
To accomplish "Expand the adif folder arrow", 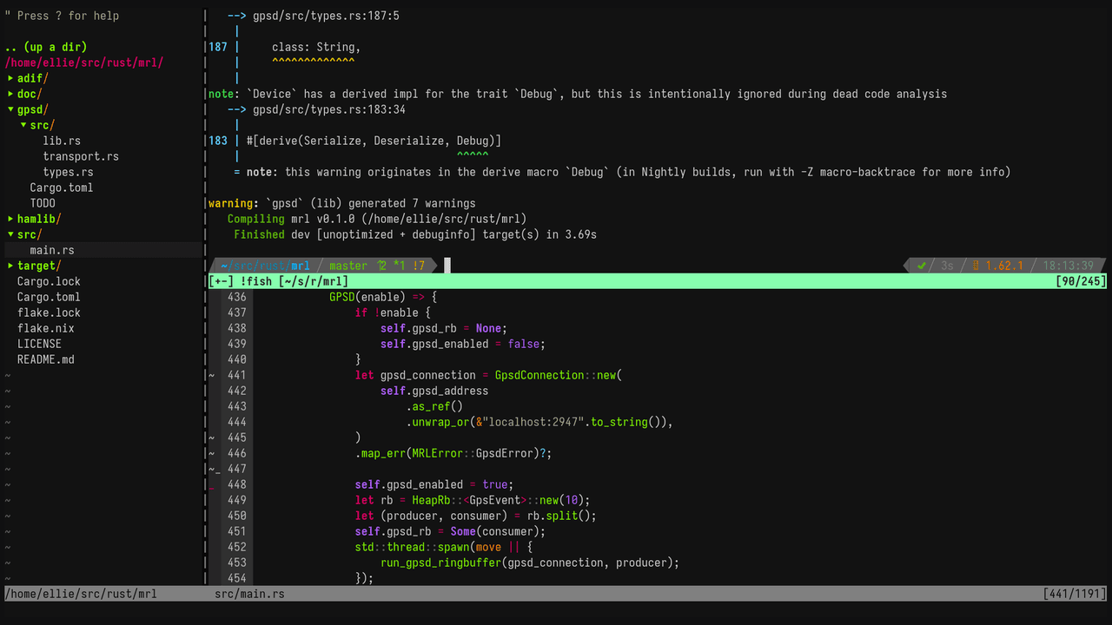I will click(10, 78).
